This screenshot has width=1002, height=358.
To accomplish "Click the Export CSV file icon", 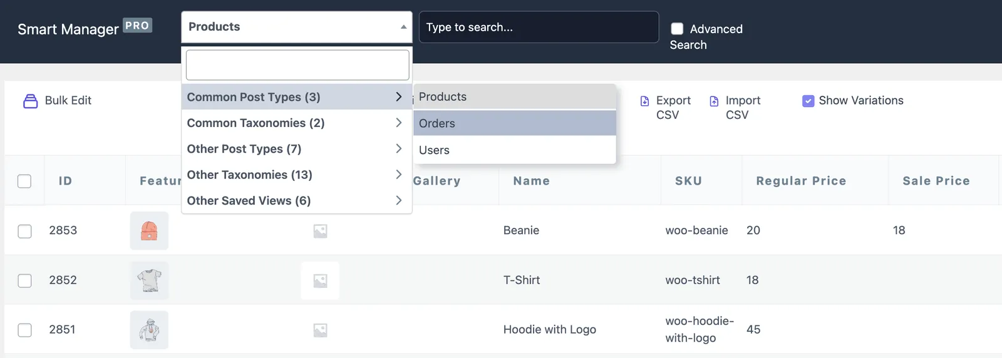I will tap(645, 101).
